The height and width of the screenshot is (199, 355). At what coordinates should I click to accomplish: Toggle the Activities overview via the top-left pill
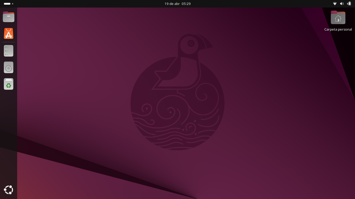[x=7, y=4]
